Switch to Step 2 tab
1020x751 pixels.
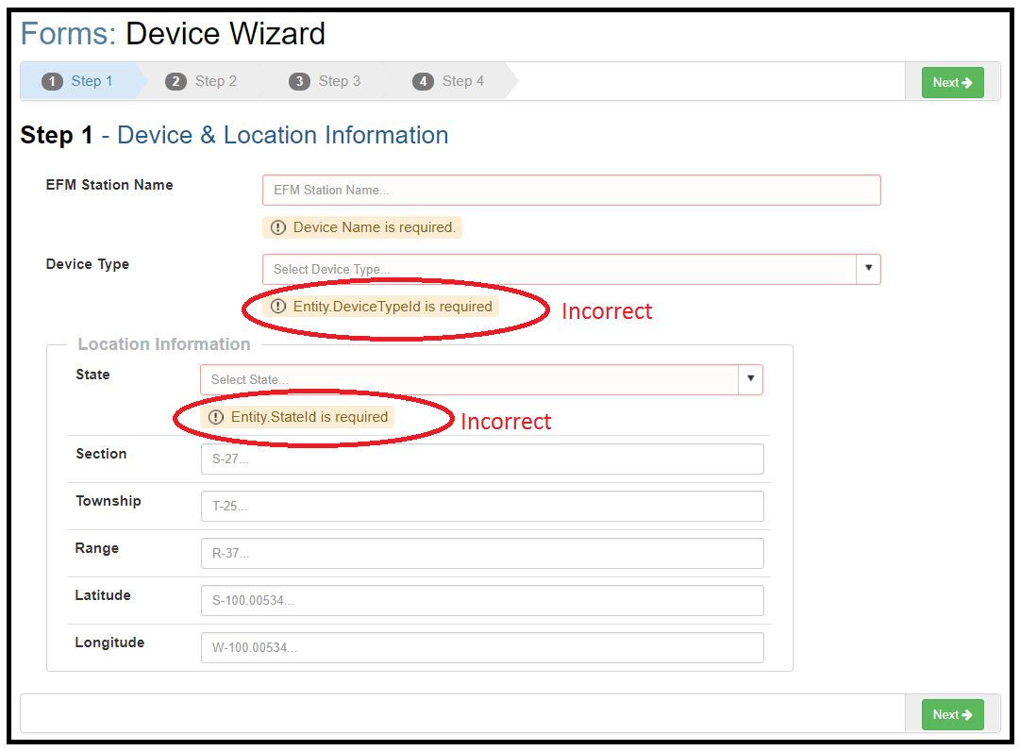[x=202, y=81]
